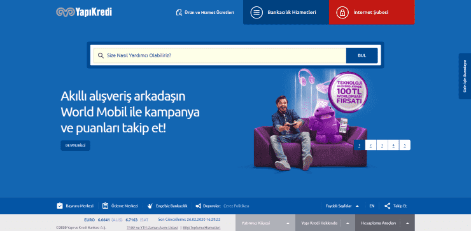The height and width of the screenshot is (231, 471).
Task: Expand the Faydalı Sayfalar dropdown
Action: [342, 206]
